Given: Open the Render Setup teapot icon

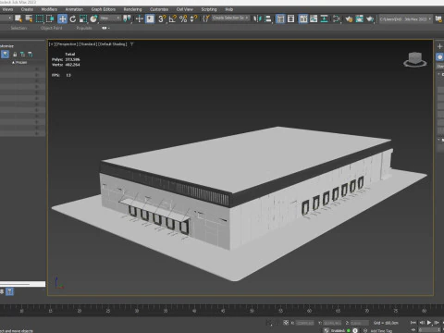Looking at the screenshot, I should click(349, 18).
